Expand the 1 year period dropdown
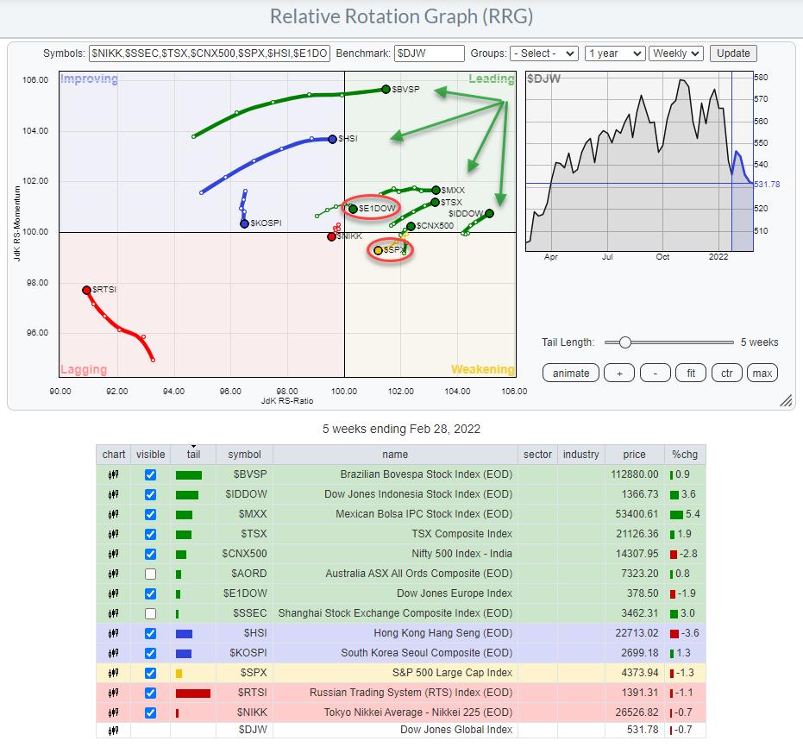 click(614, 53)
